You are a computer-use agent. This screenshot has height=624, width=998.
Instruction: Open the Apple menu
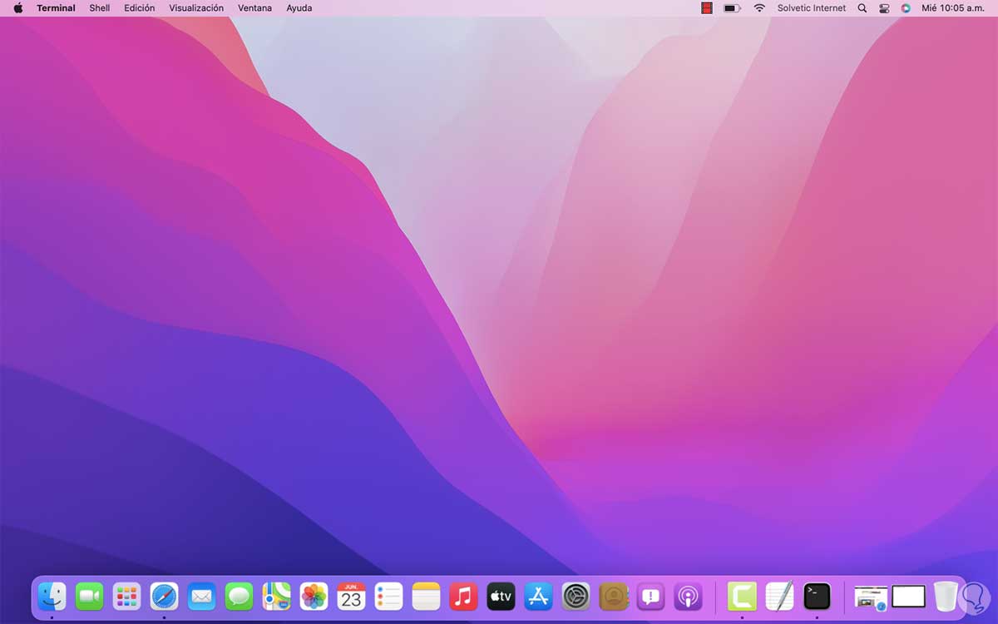point(18,7)
